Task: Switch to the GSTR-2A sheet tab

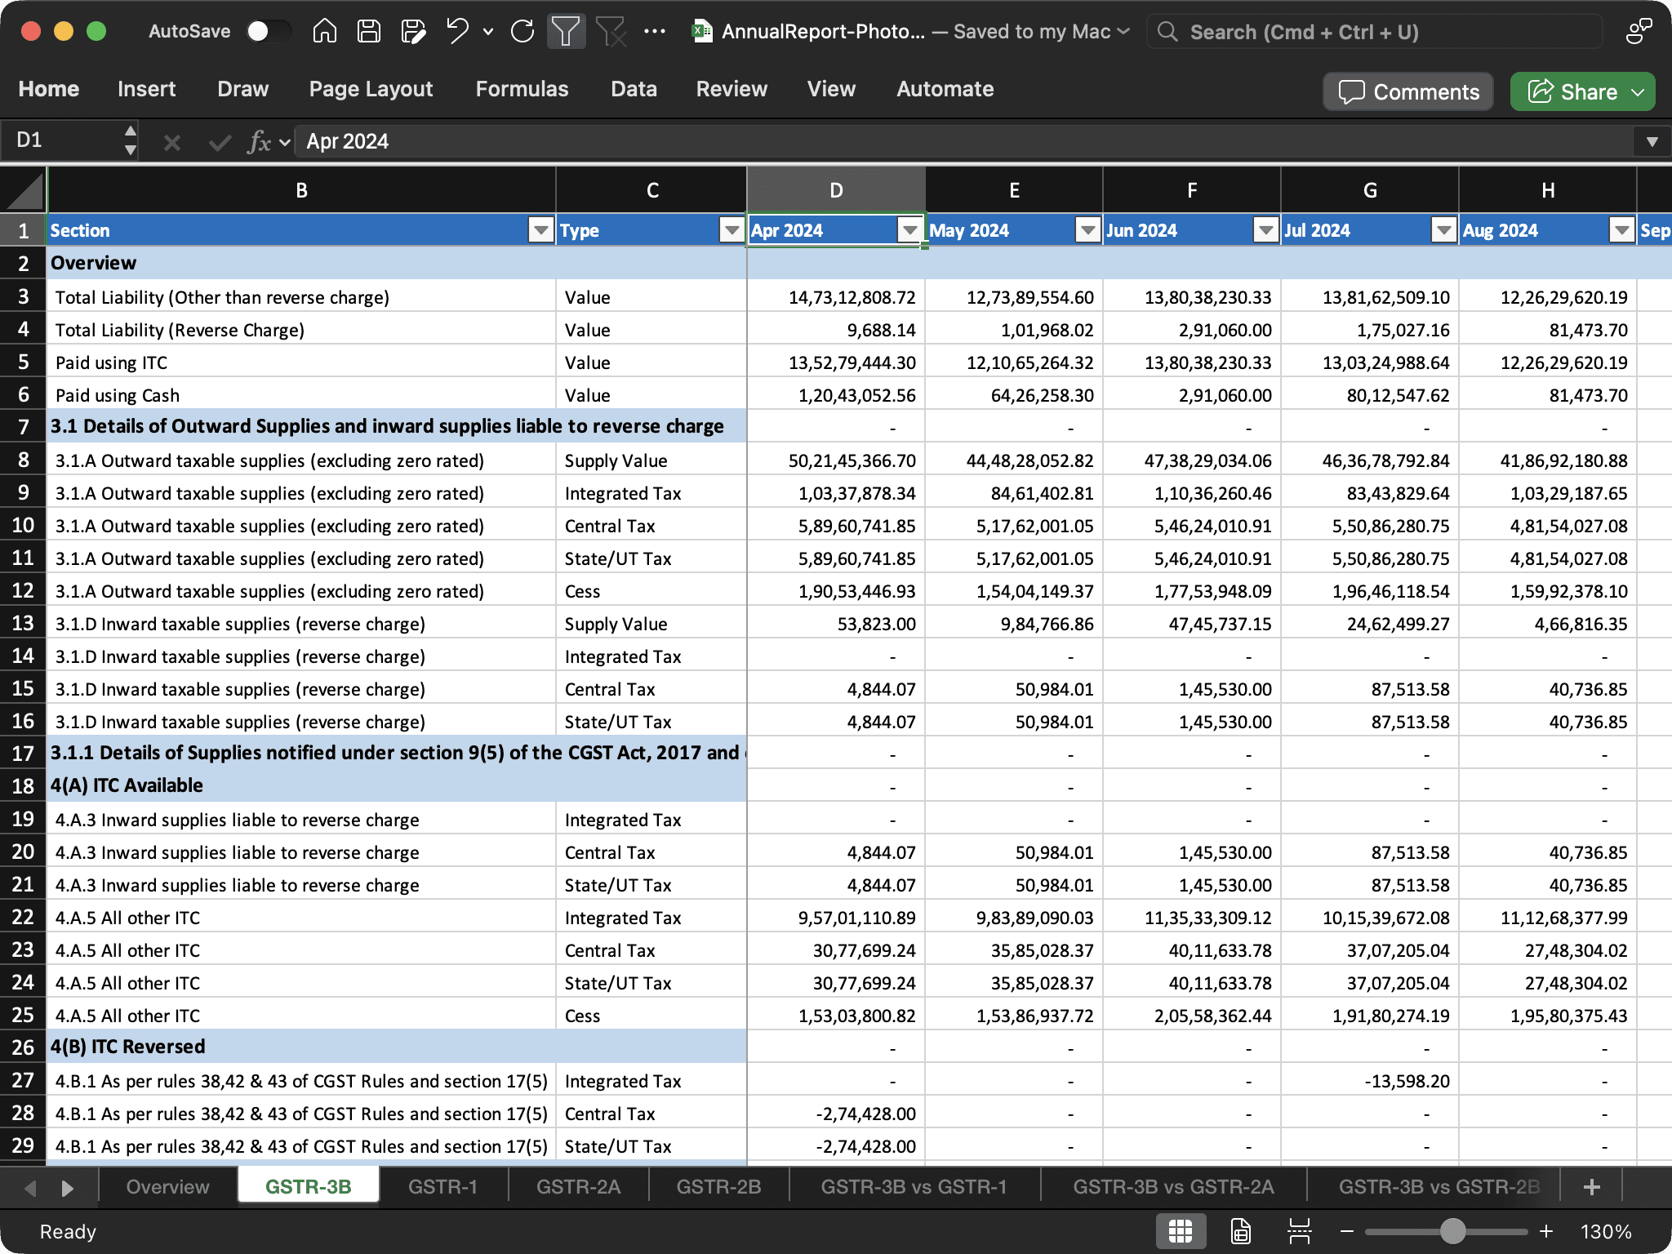Action: (x=578, y=1186)
